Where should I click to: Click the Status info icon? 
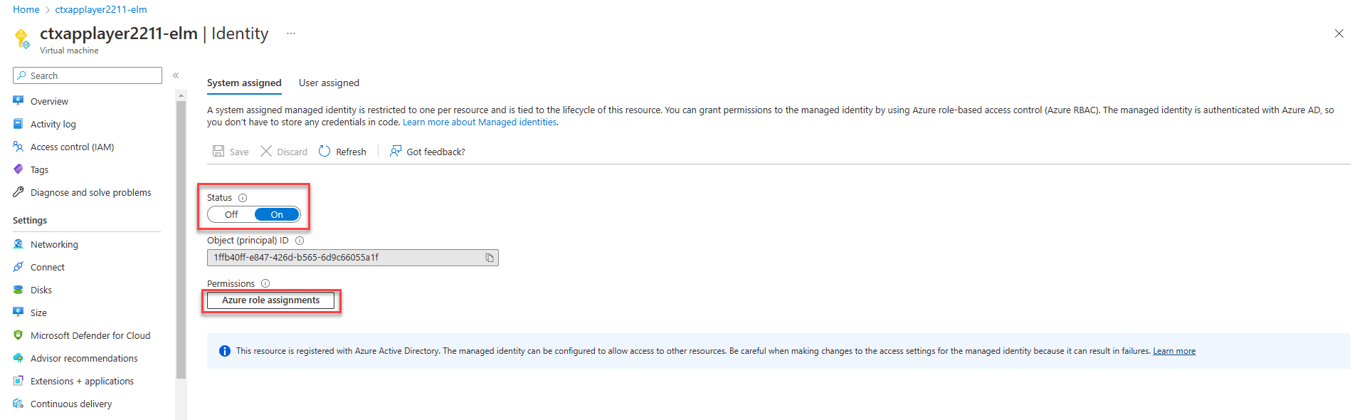(243, 198)
